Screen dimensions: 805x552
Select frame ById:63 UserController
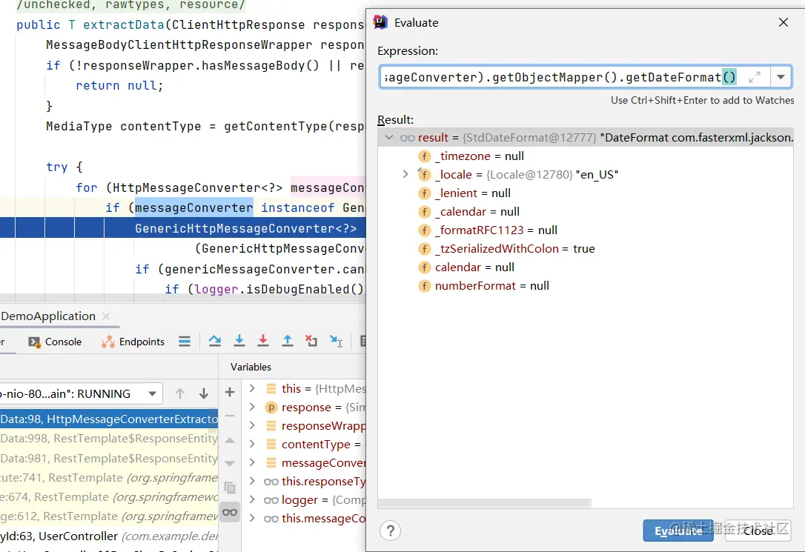click(109, 536)
